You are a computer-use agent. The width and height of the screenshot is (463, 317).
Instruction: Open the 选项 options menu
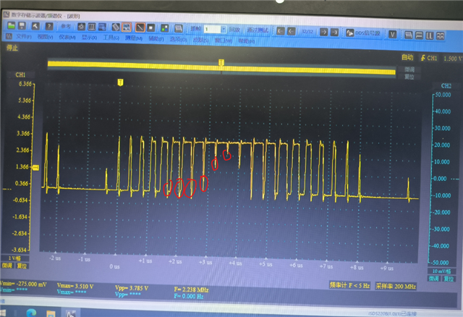(x=178, y=39)
